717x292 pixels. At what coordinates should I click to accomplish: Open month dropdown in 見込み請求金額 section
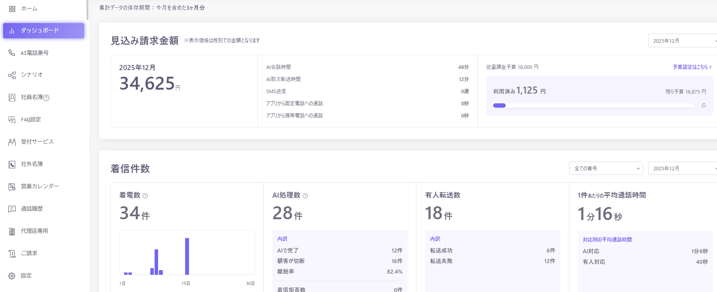[x=683, y=41]
